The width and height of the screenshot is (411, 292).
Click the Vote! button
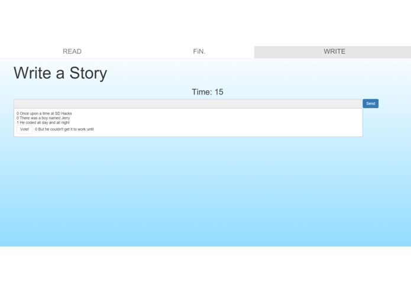(x=24, y=129)
